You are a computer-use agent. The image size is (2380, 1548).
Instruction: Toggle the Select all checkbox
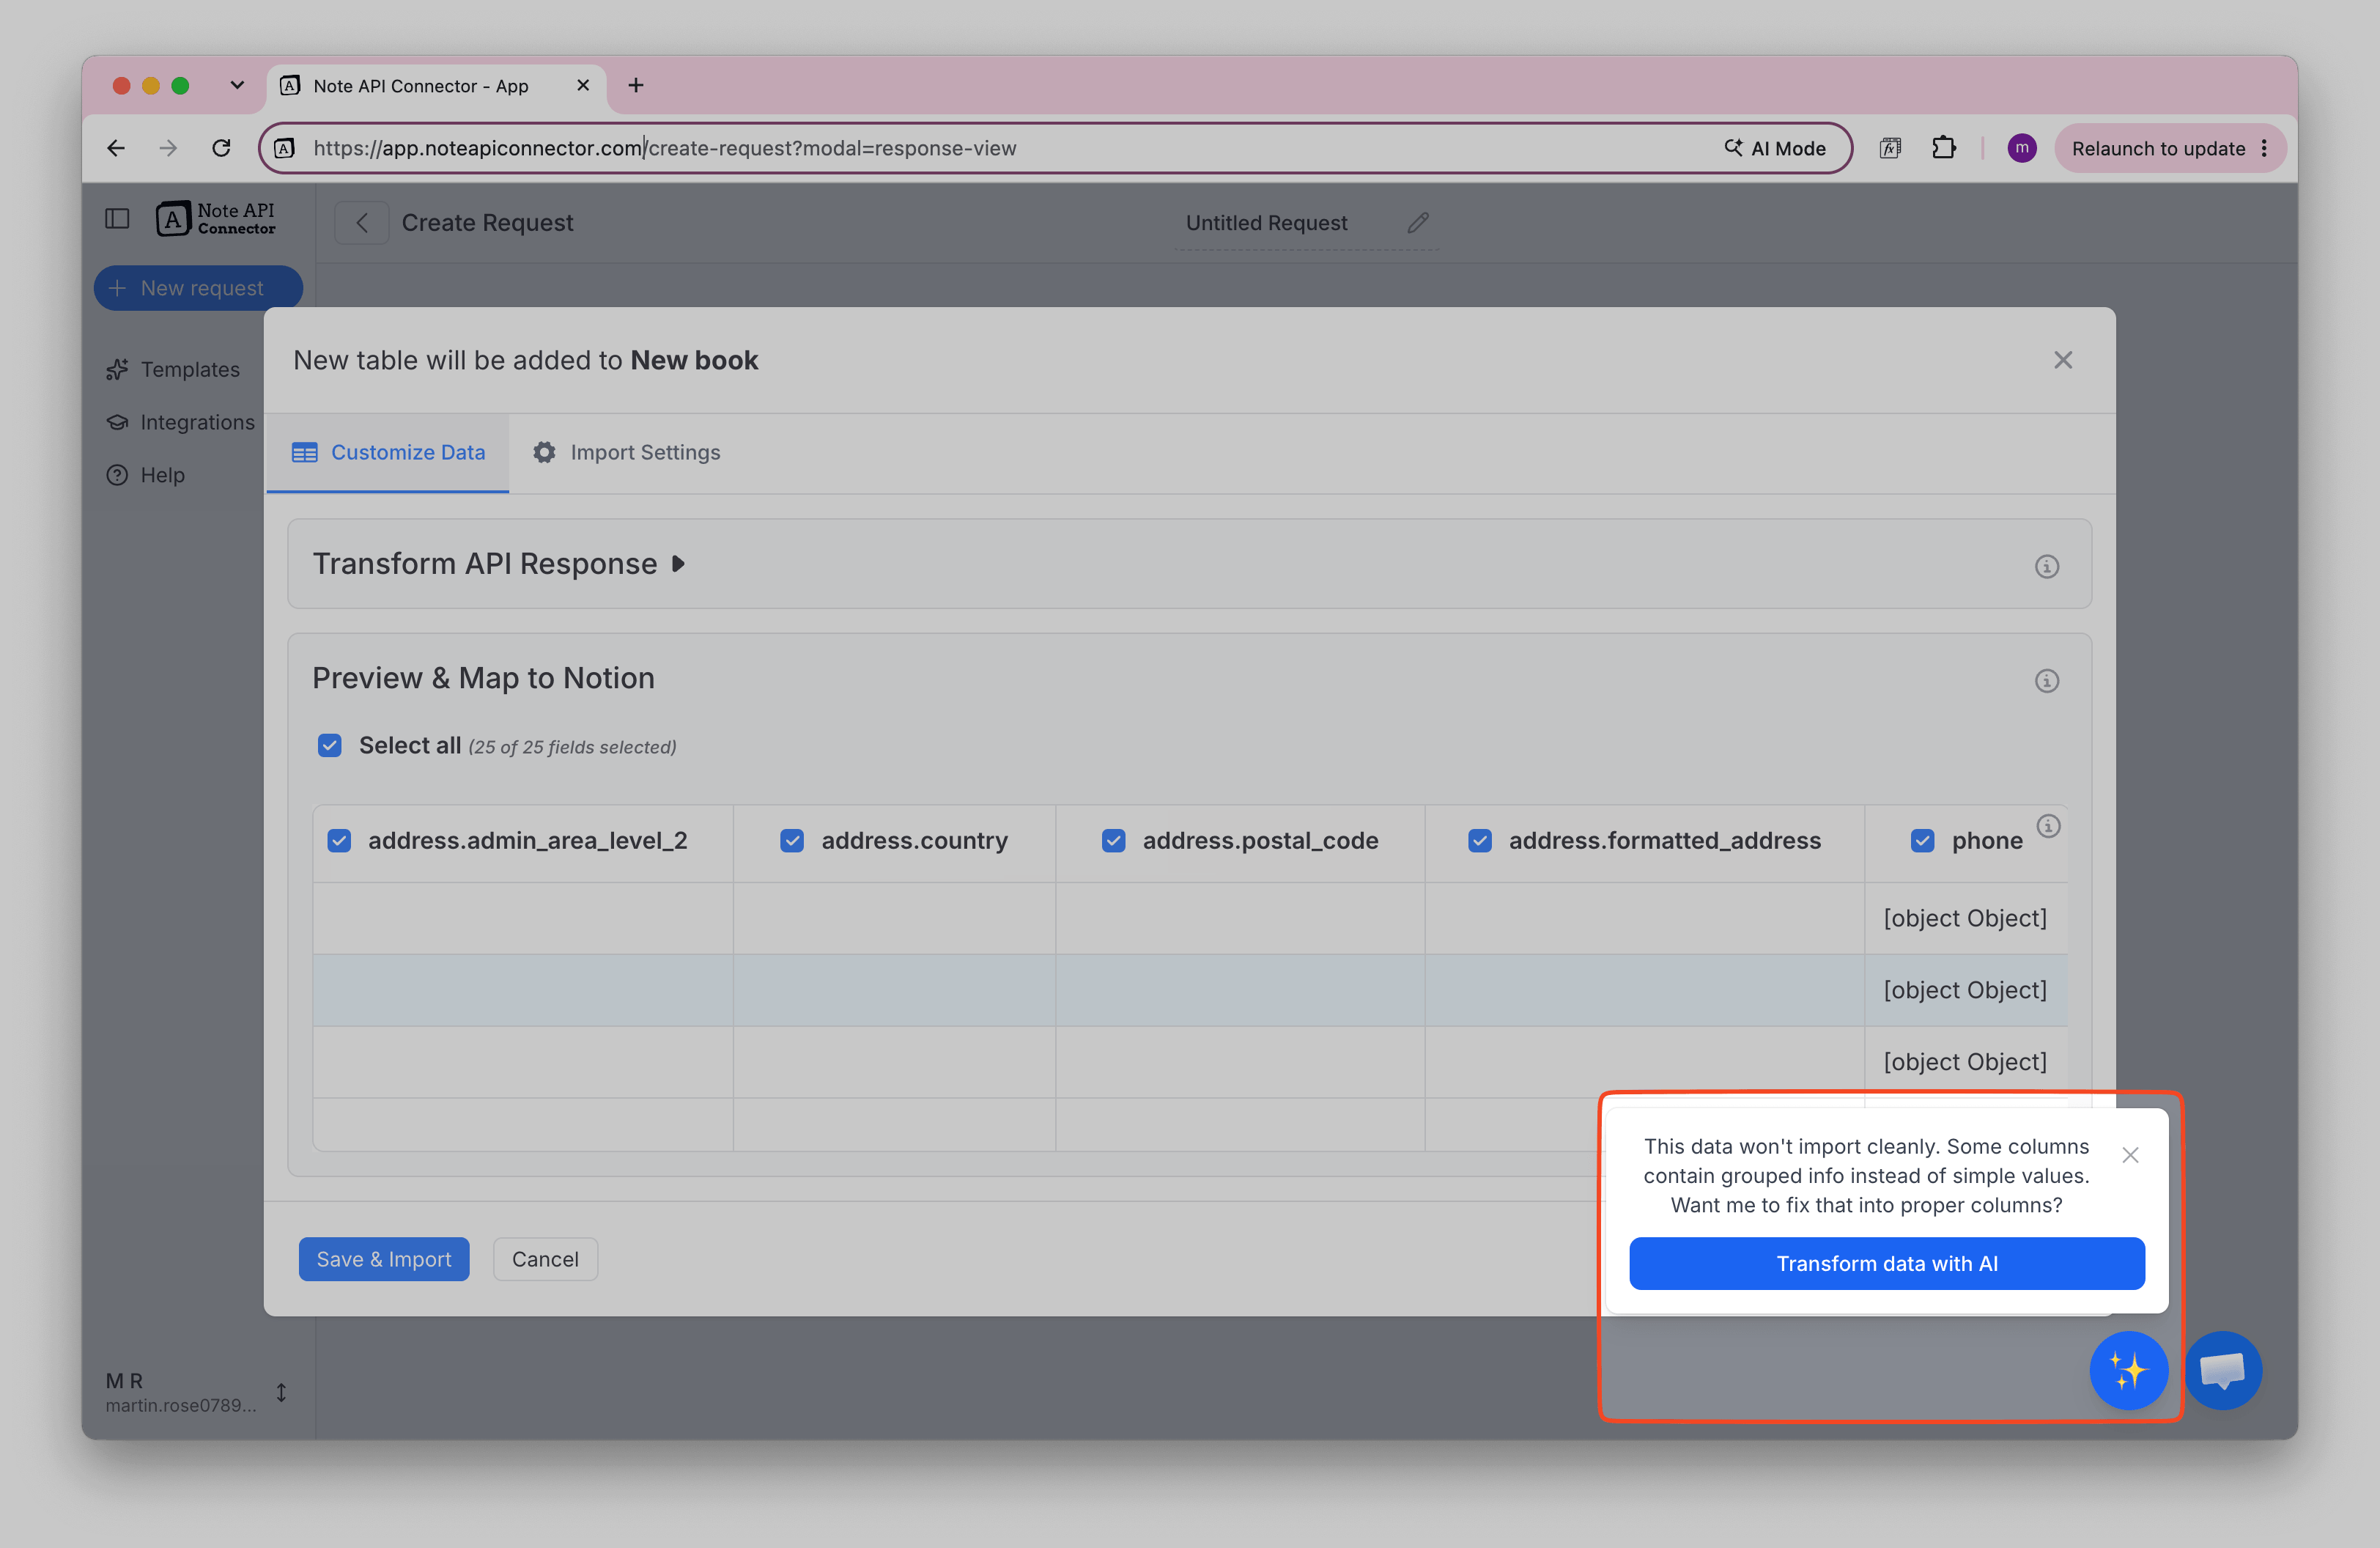click(x=329, y=745)
